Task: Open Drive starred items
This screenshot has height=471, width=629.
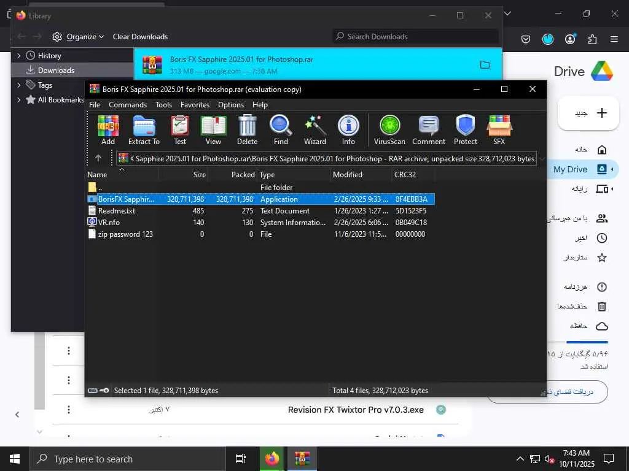Action: [602, 258]
